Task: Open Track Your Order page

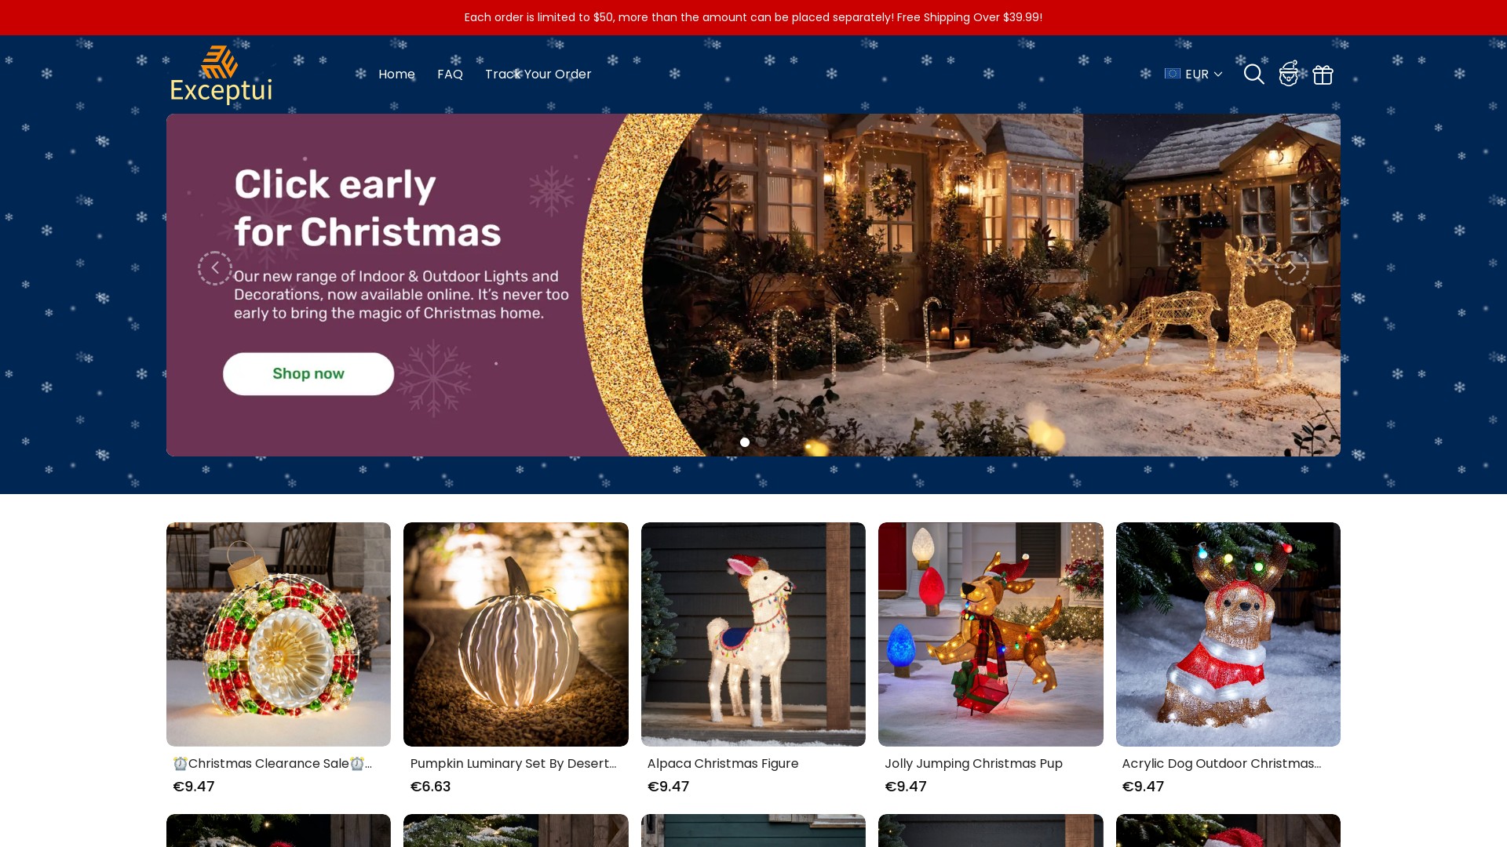Action: point(538,74)
